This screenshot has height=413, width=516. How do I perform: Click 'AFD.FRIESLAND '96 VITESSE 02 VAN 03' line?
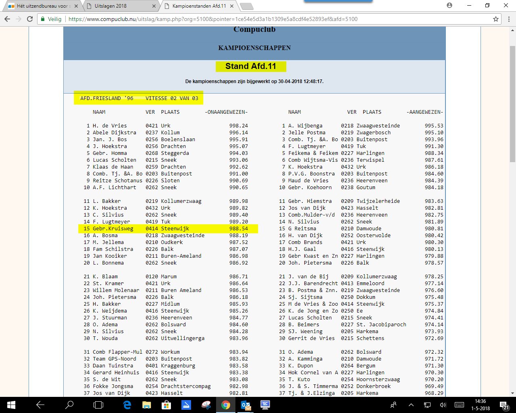click(139, 98)
